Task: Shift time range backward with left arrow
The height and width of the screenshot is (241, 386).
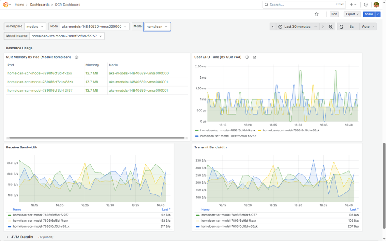Action: point(273,27)
